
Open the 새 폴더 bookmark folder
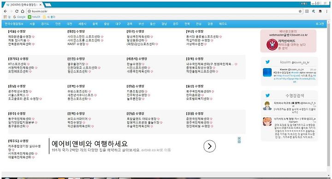pyautogui.click(x=49, y=17)
